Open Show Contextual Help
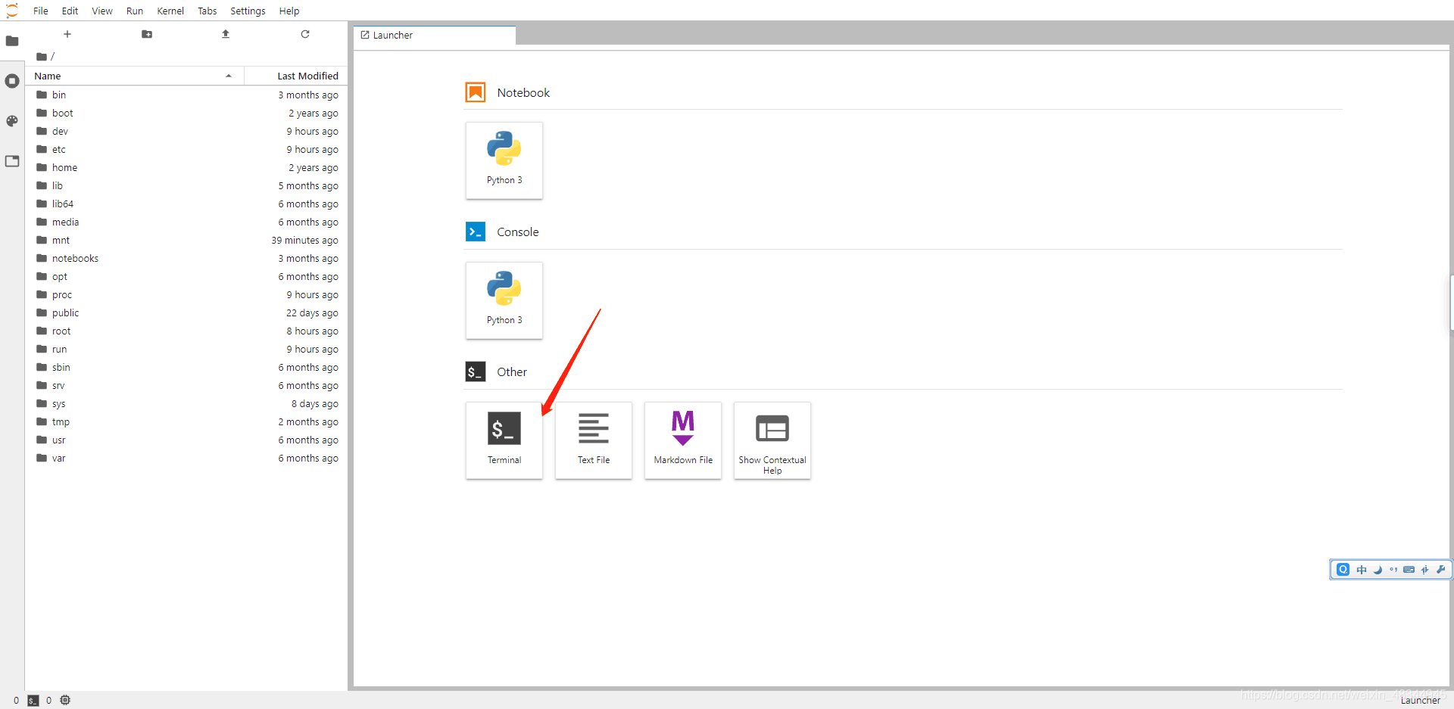Viewport: 1454px width, 709px height. click(x=772, y=440)
